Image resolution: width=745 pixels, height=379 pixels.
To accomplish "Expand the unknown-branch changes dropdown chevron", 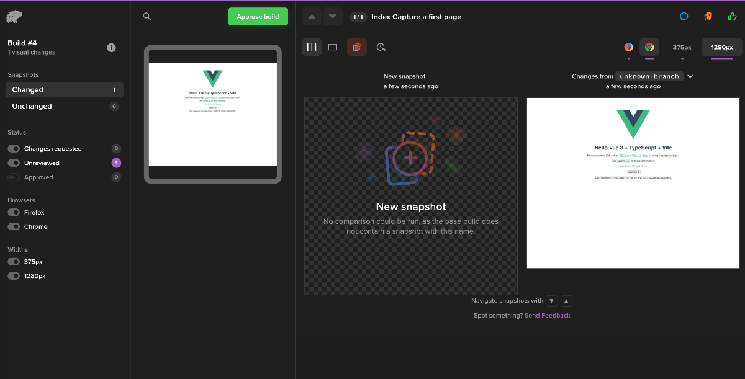I will tap(690, 76).
